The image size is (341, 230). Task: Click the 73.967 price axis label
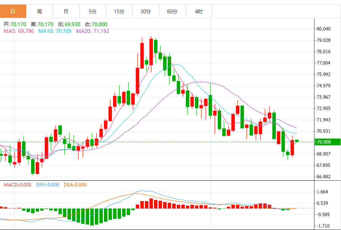point(324,97)
